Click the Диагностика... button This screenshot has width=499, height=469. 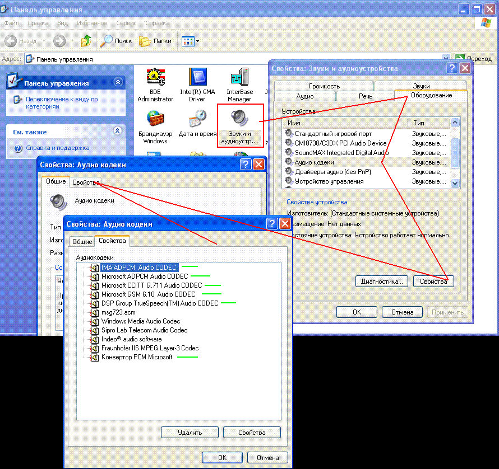point(382,281)
